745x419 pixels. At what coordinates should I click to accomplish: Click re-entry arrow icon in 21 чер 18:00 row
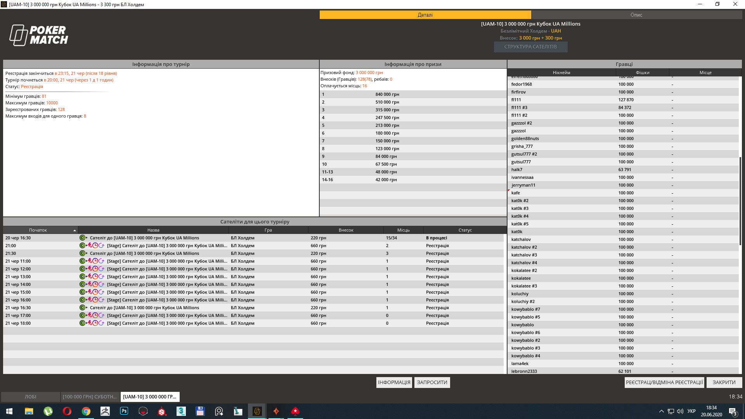[101, 323]
